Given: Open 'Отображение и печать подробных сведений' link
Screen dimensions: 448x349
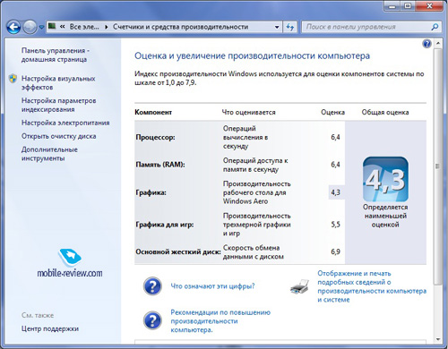Looking at the screenshot, I should click(372, 286).
